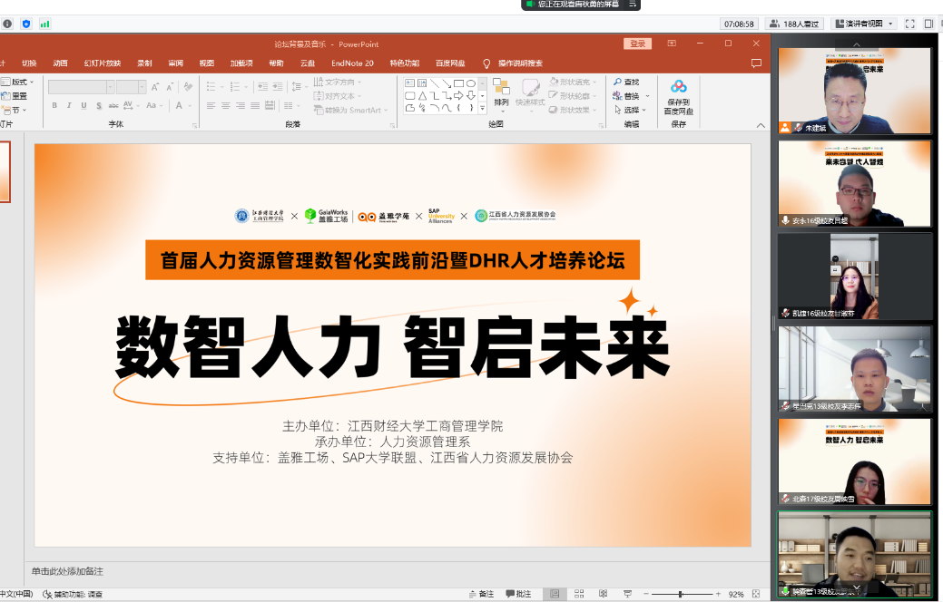Viewport: 943px width, 602px height.
Task: Click the accessibility check status (辅助功能)
Action: pyautogui.click(x=73, y=594)
